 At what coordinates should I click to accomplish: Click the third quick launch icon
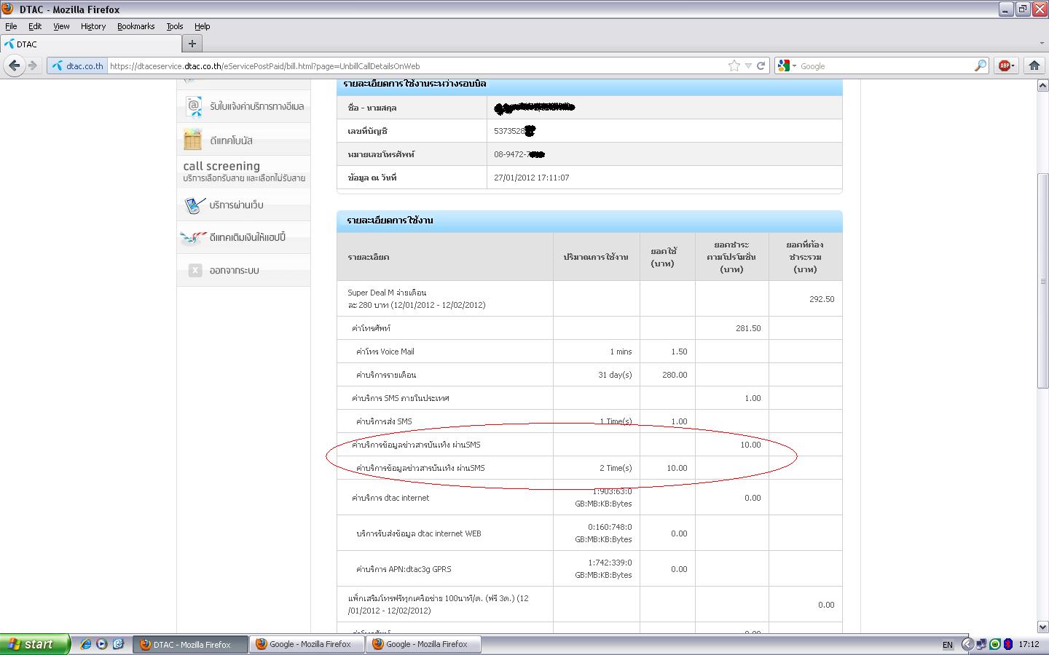click(x=118, y=644)
